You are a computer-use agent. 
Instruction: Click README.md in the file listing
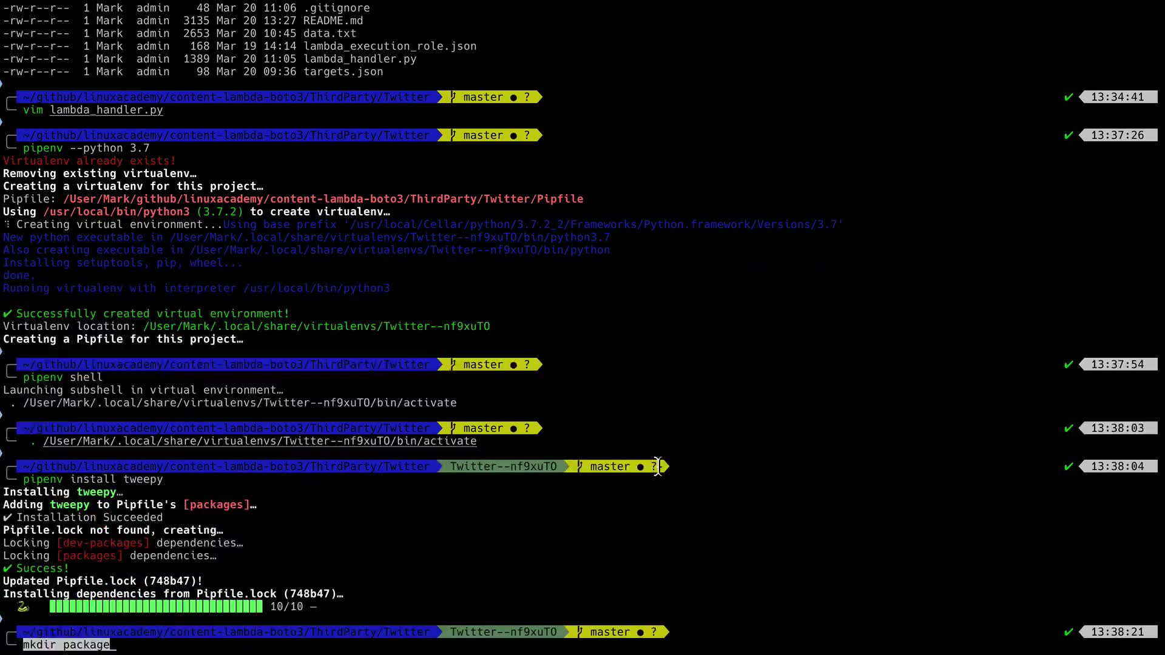[333, 21]
